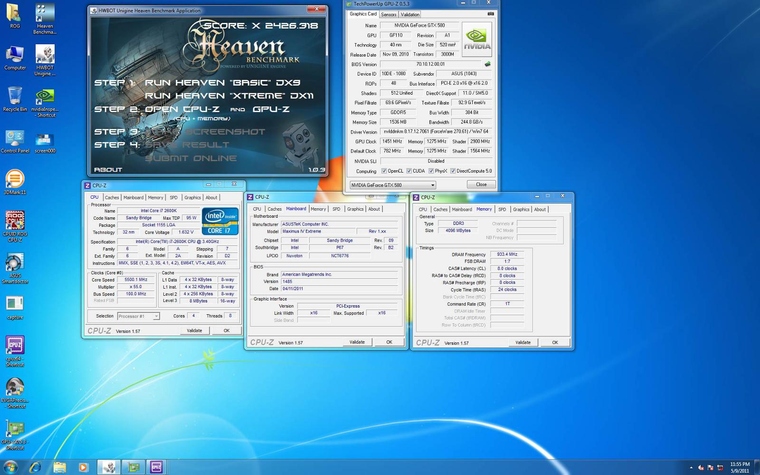Click Submit Online in Heaven window
Viewport: 760px width, 475px height.
(191, 158)
